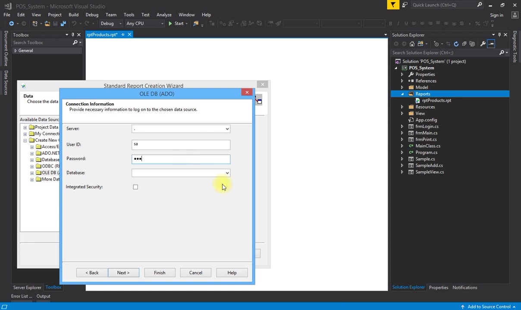The image size is (521, 310).
Task: Click Sign in link
Action: (x=496, y=15)
